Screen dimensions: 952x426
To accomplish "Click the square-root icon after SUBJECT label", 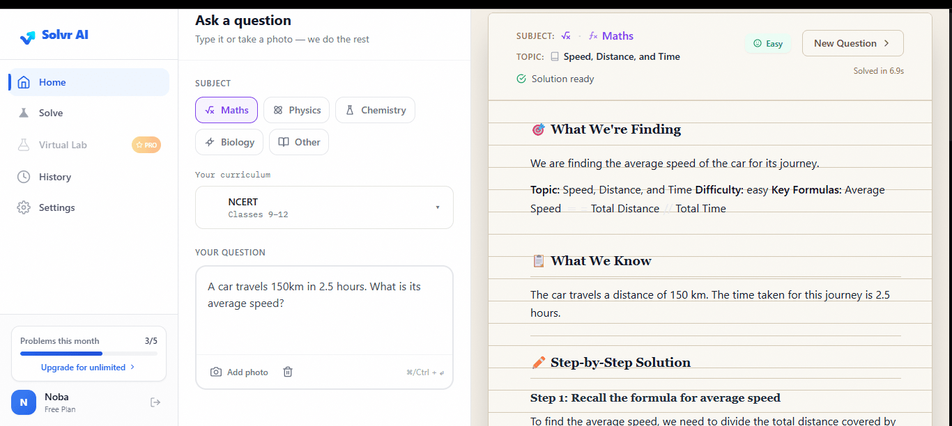I will (566, 35).
